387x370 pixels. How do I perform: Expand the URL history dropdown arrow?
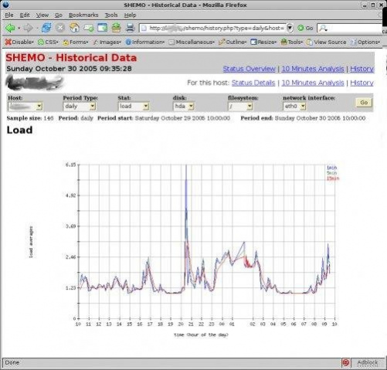click(290, 28)
